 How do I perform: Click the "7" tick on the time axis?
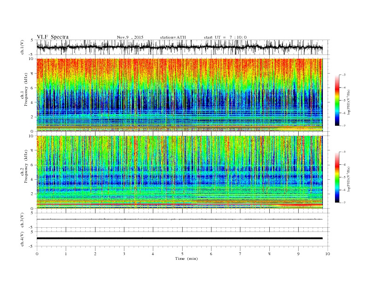pyautogui.click(x=240, y=254)
